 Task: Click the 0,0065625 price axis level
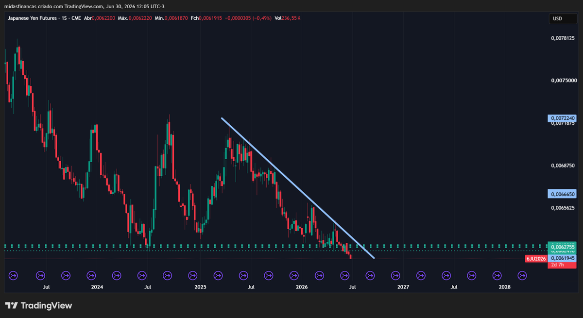[x=563, y=208]
